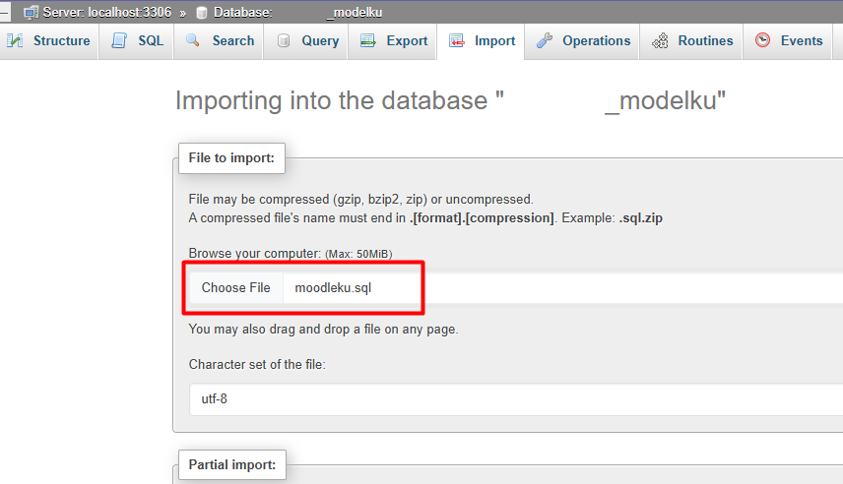Viewport: 843px width, 484px height.
Task: Open the utf-8 character set dropdown
Action: [x=516, y=399]
